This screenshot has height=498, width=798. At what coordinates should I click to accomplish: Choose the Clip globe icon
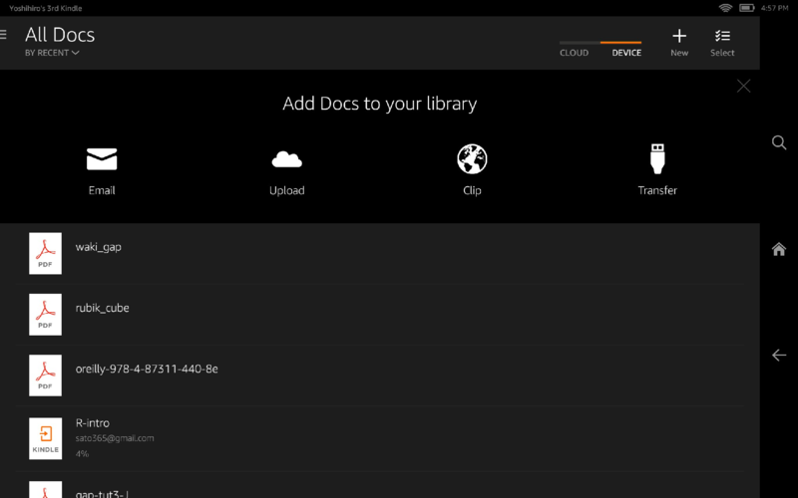pyautogui.click(x=472, y=158)
